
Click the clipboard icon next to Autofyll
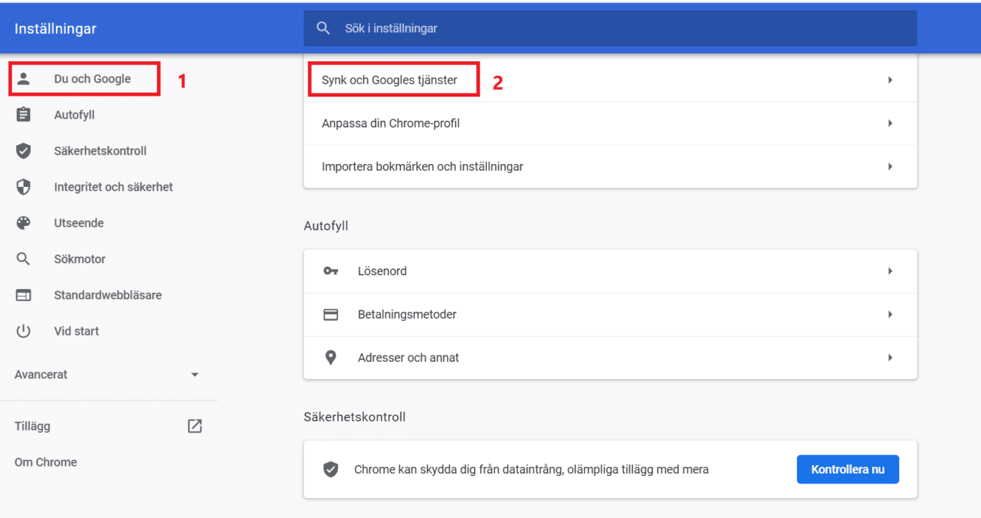pyautogui.click(x=24, y=115)
